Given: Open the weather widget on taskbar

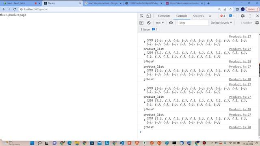Looking at the screenshot, I should pos(12,143).
